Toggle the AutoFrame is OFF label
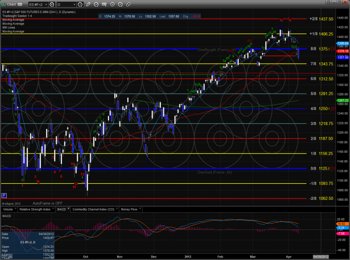The height and width of the screenshot is (260, 350). tap(47, 202)
